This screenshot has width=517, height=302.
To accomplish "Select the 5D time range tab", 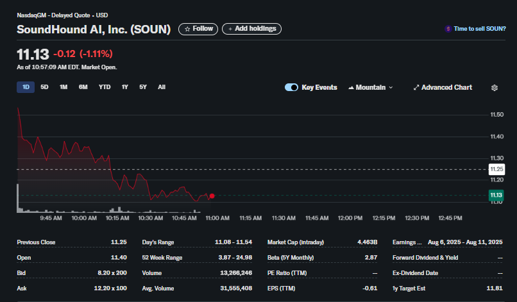I will point(44,87).
